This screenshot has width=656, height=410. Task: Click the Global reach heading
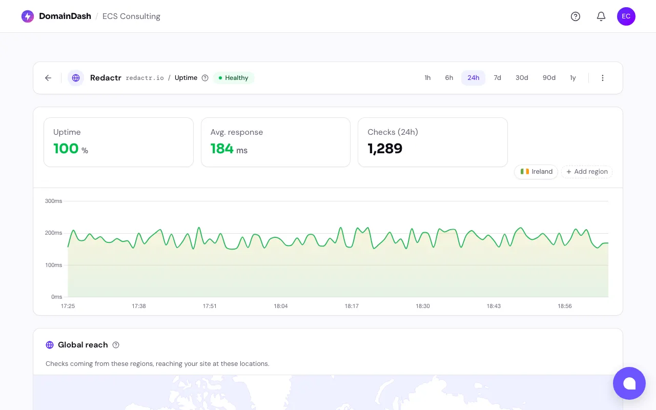pyautogui.click(x=83, y=345)
